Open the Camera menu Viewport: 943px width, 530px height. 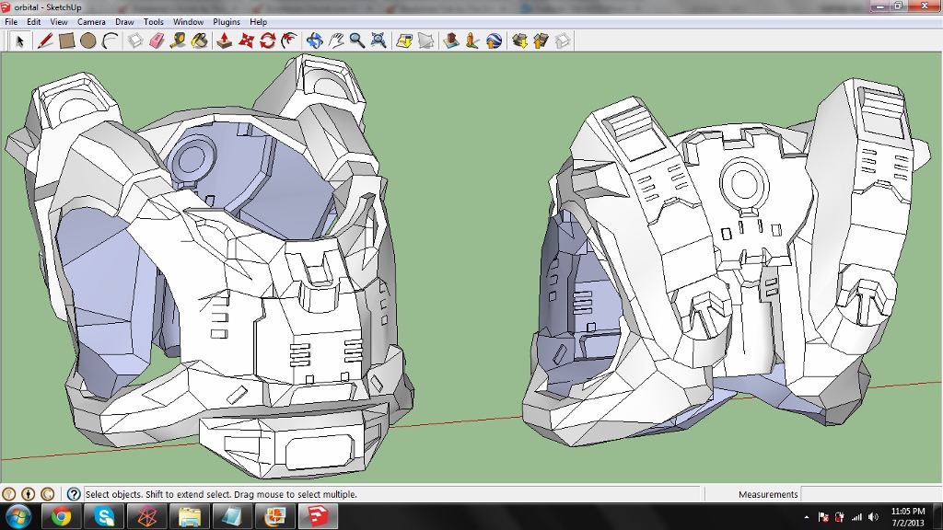[x=91, y=22]
